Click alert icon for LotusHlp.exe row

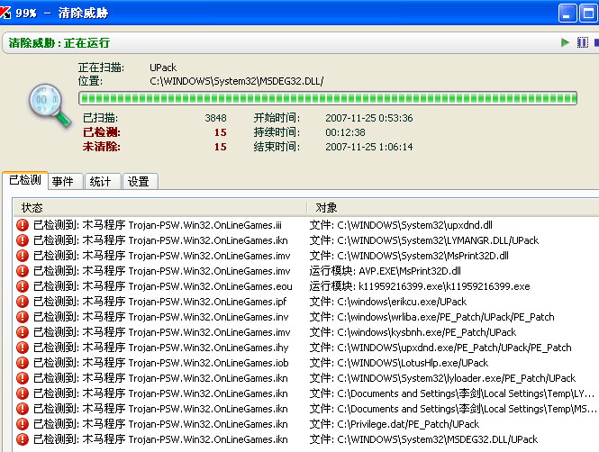click(23, 363)
